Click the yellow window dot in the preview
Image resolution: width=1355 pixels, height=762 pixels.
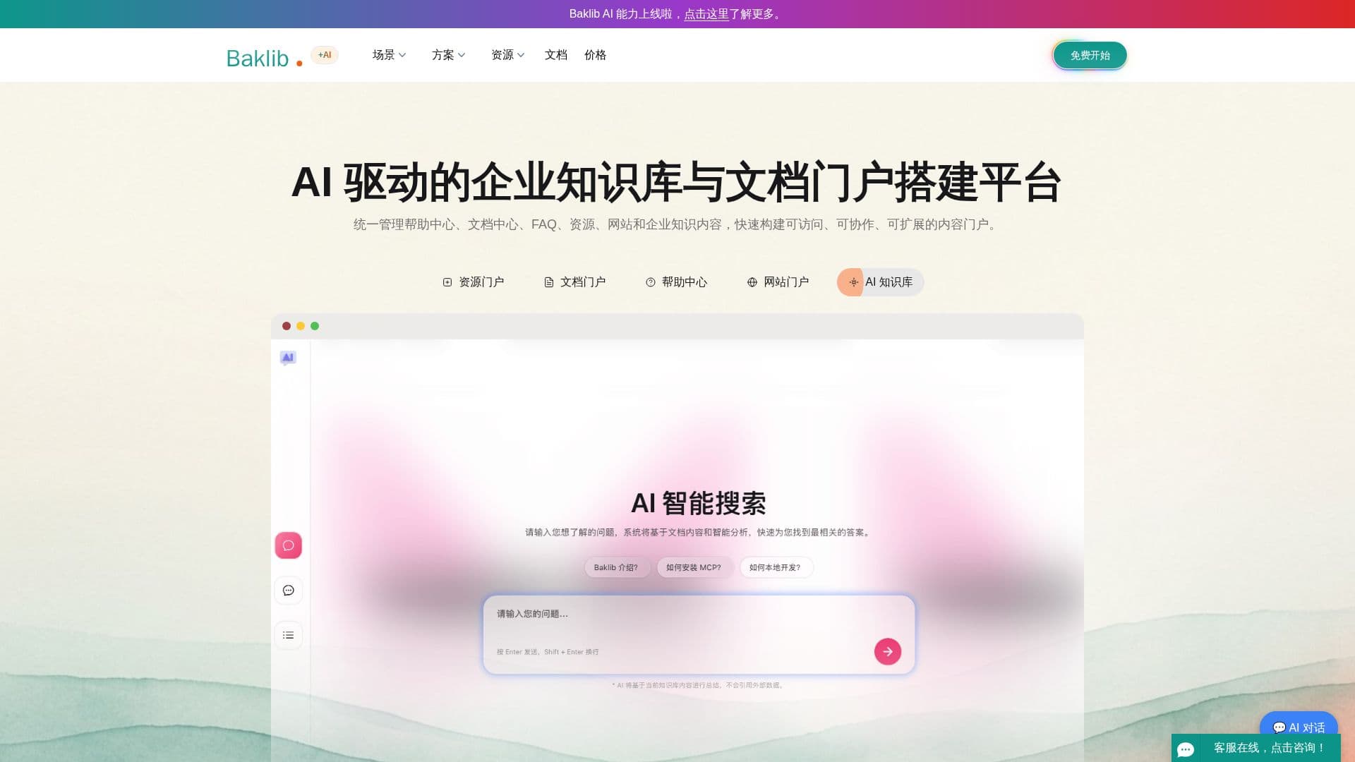tap(301, 326)
